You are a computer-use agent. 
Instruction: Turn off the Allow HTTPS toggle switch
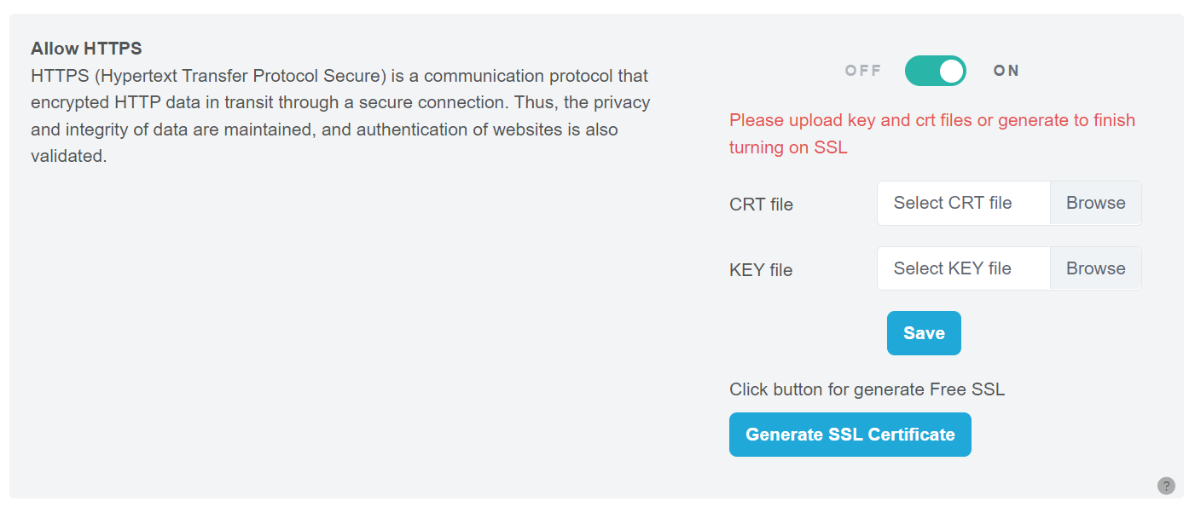935,71
